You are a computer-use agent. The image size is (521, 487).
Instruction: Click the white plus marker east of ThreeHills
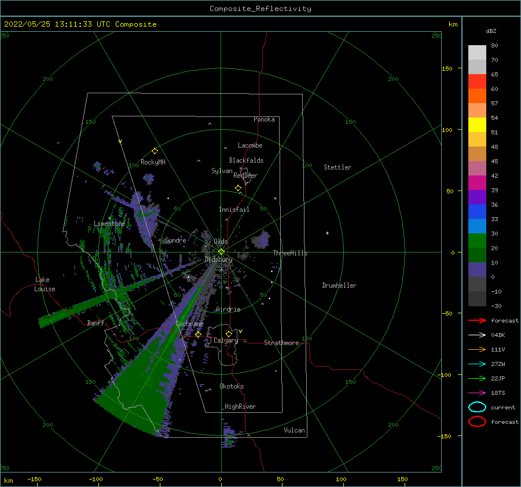tap(327, 233)
